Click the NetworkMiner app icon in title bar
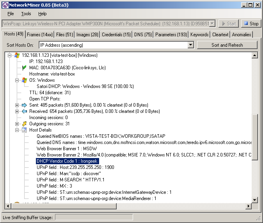Image resolution: width=263 pixels, height=223 pixels. point(5,5)
